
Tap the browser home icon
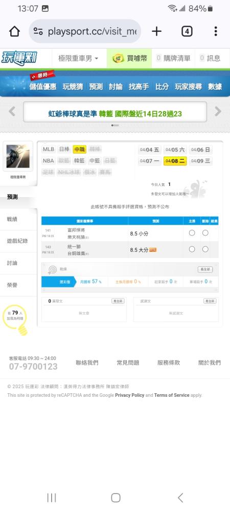[14, 31]
